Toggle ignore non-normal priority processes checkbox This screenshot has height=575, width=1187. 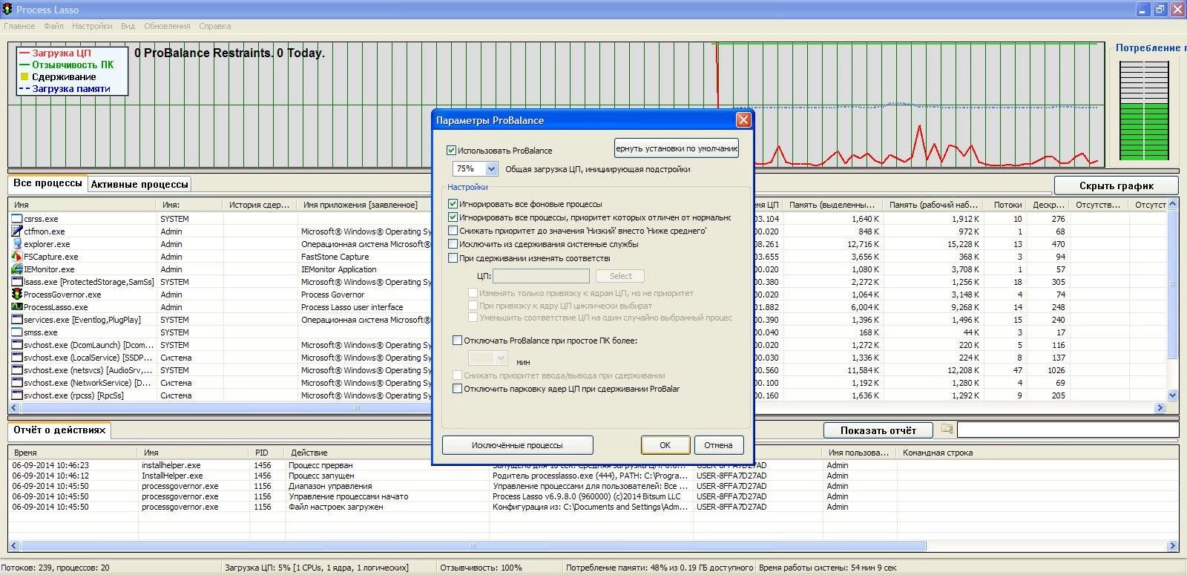click(x=453, y=217)
